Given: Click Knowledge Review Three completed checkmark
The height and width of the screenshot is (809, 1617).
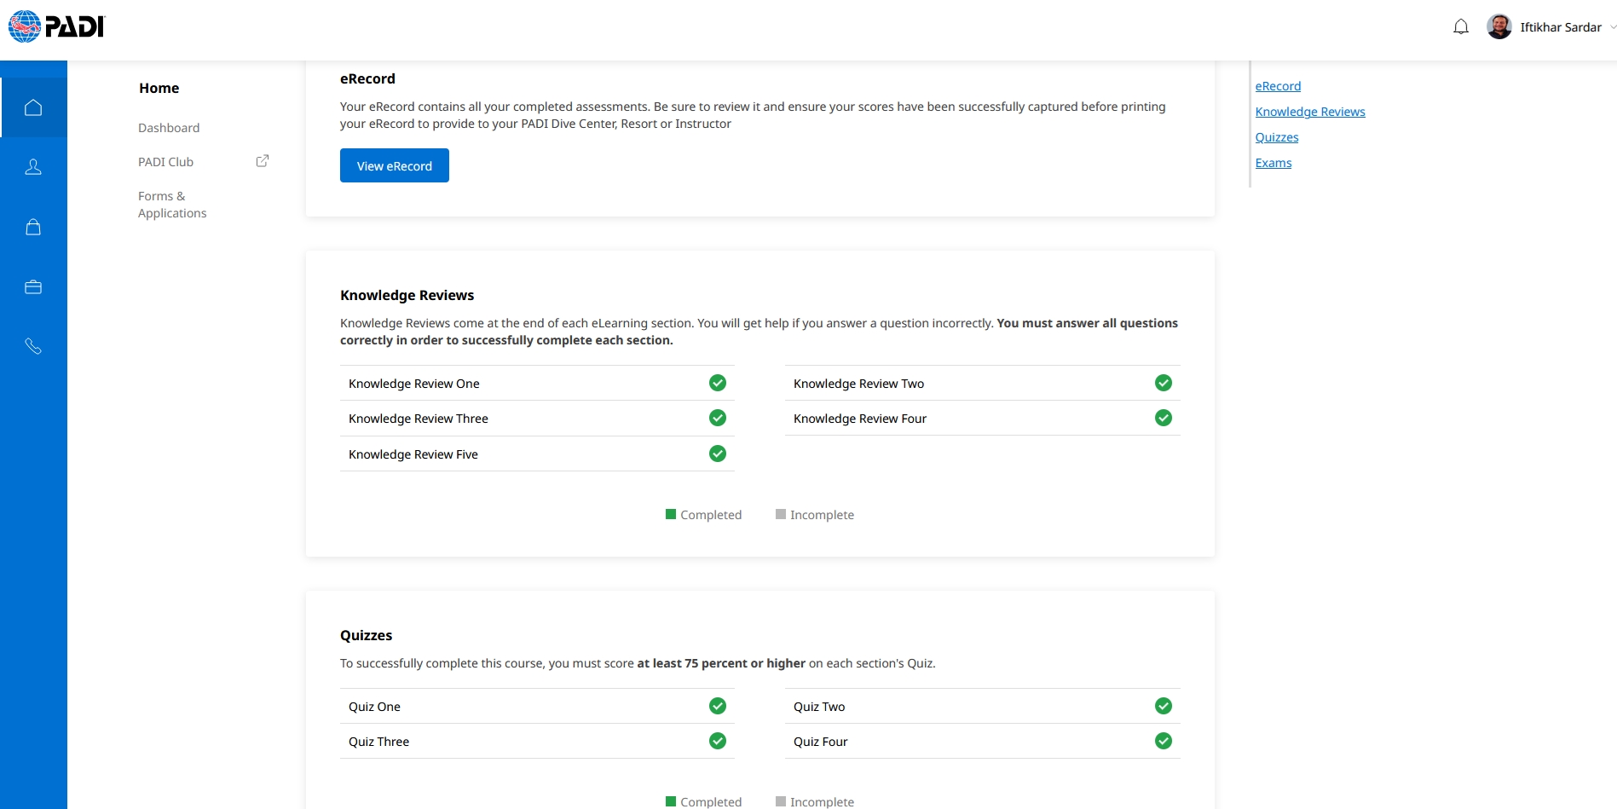Looking at the screenshot, I should [x=718, y=418].
